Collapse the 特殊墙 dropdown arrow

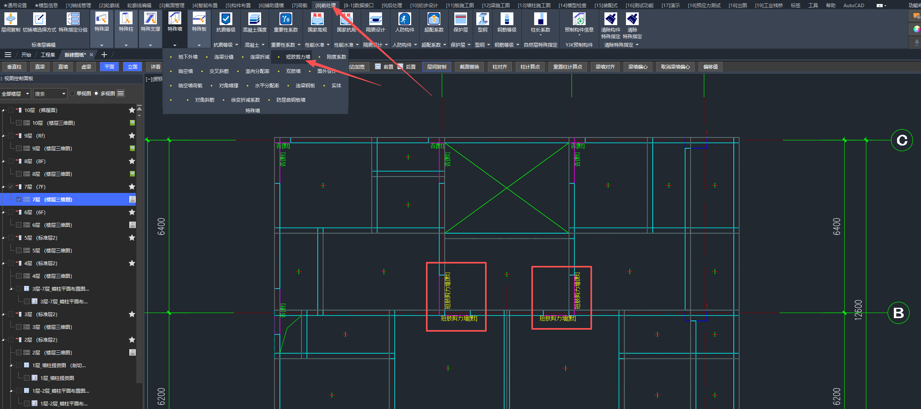tap(175, 45)
